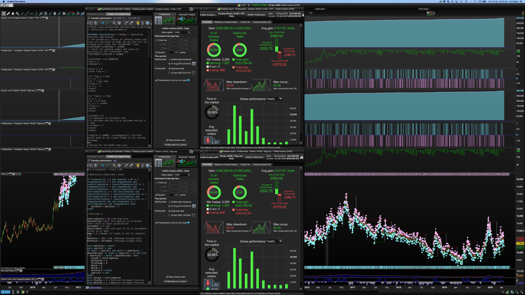
Task: Select the trash delete-objects tool
Action: click(55, 14)
